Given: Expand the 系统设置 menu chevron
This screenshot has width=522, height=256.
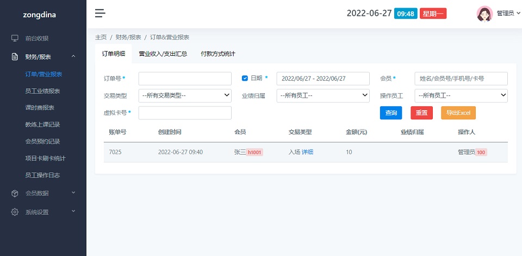Looking at the screenshot, I should click(73, 211).
